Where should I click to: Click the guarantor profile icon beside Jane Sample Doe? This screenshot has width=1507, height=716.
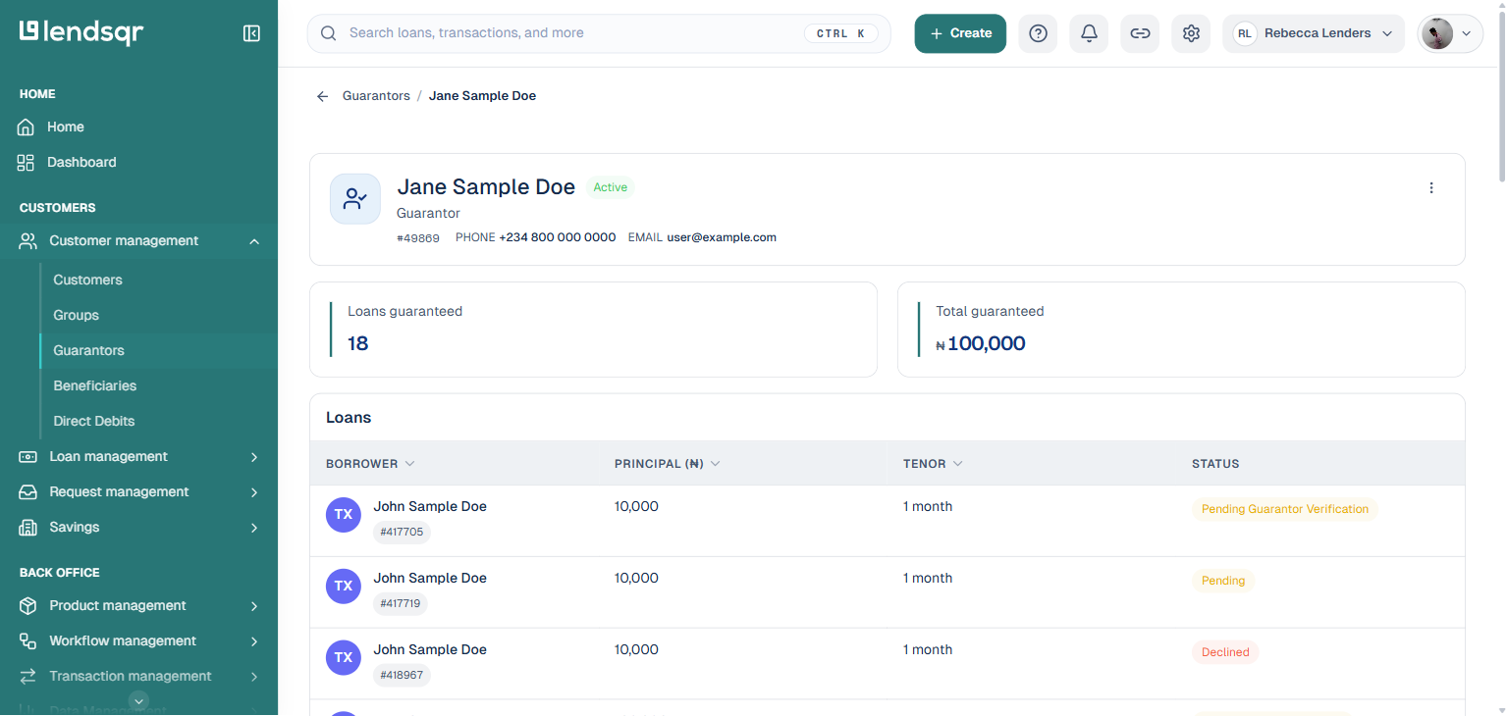355,199
